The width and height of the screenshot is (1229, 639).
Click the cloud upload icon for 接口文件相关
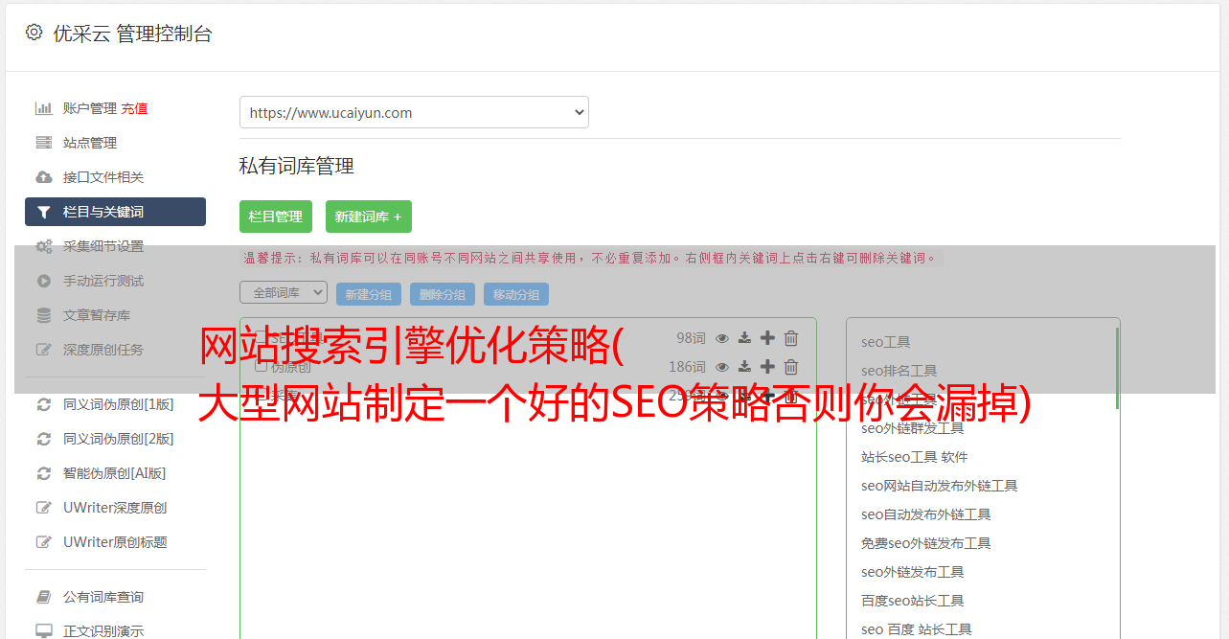[x=44, y=177]
